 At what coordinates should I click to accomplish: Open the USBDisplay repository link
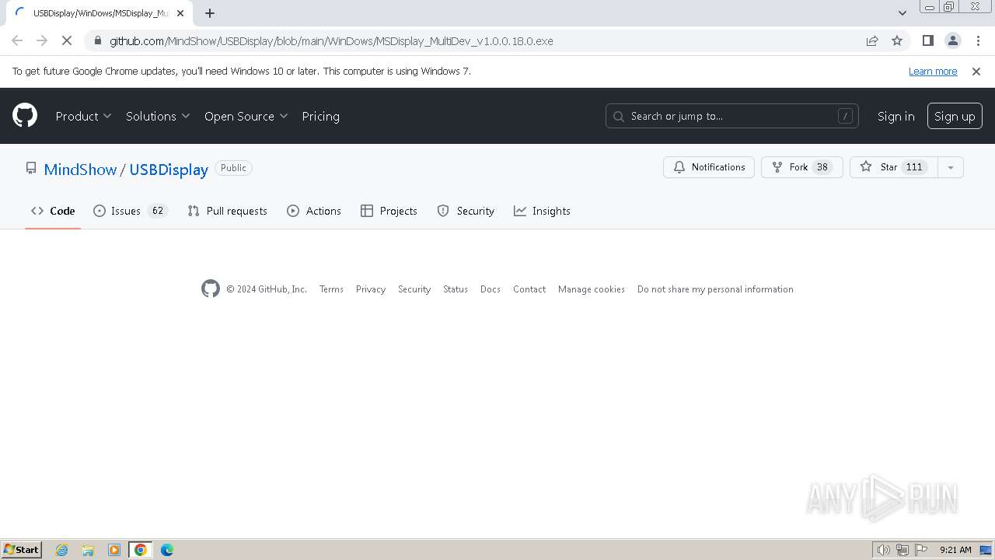pos(169,170)
